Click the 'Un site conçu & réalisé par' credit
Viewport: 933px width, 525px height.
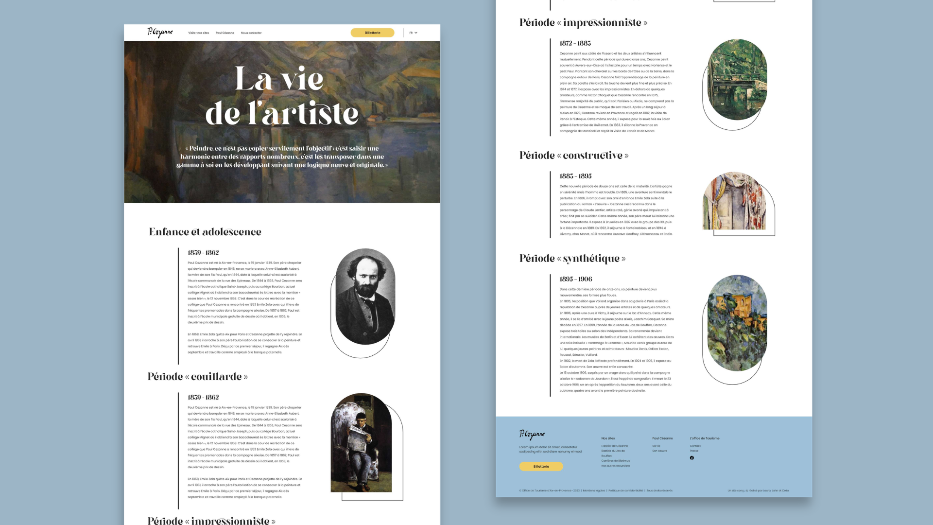758,490
